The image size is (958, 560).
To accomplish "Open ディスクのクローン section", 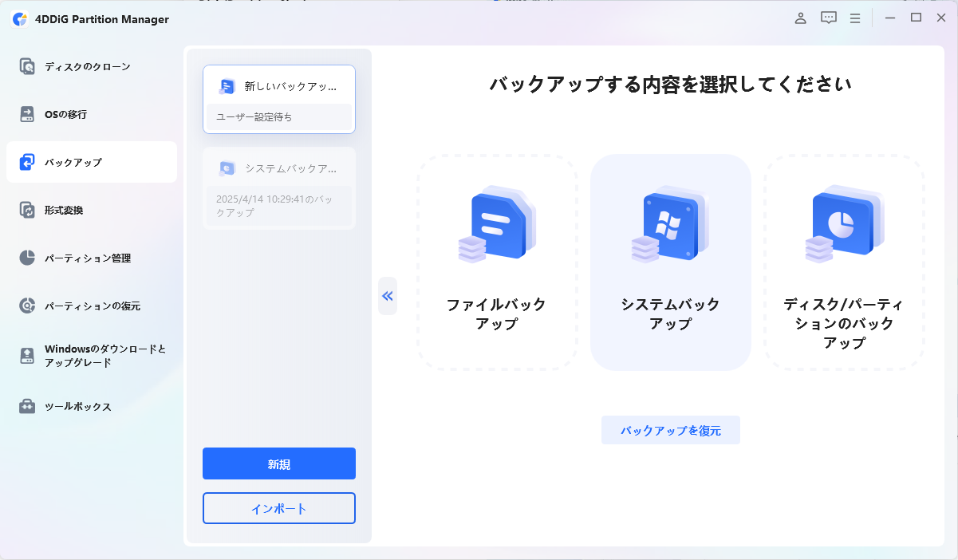I will click(92, 66).
